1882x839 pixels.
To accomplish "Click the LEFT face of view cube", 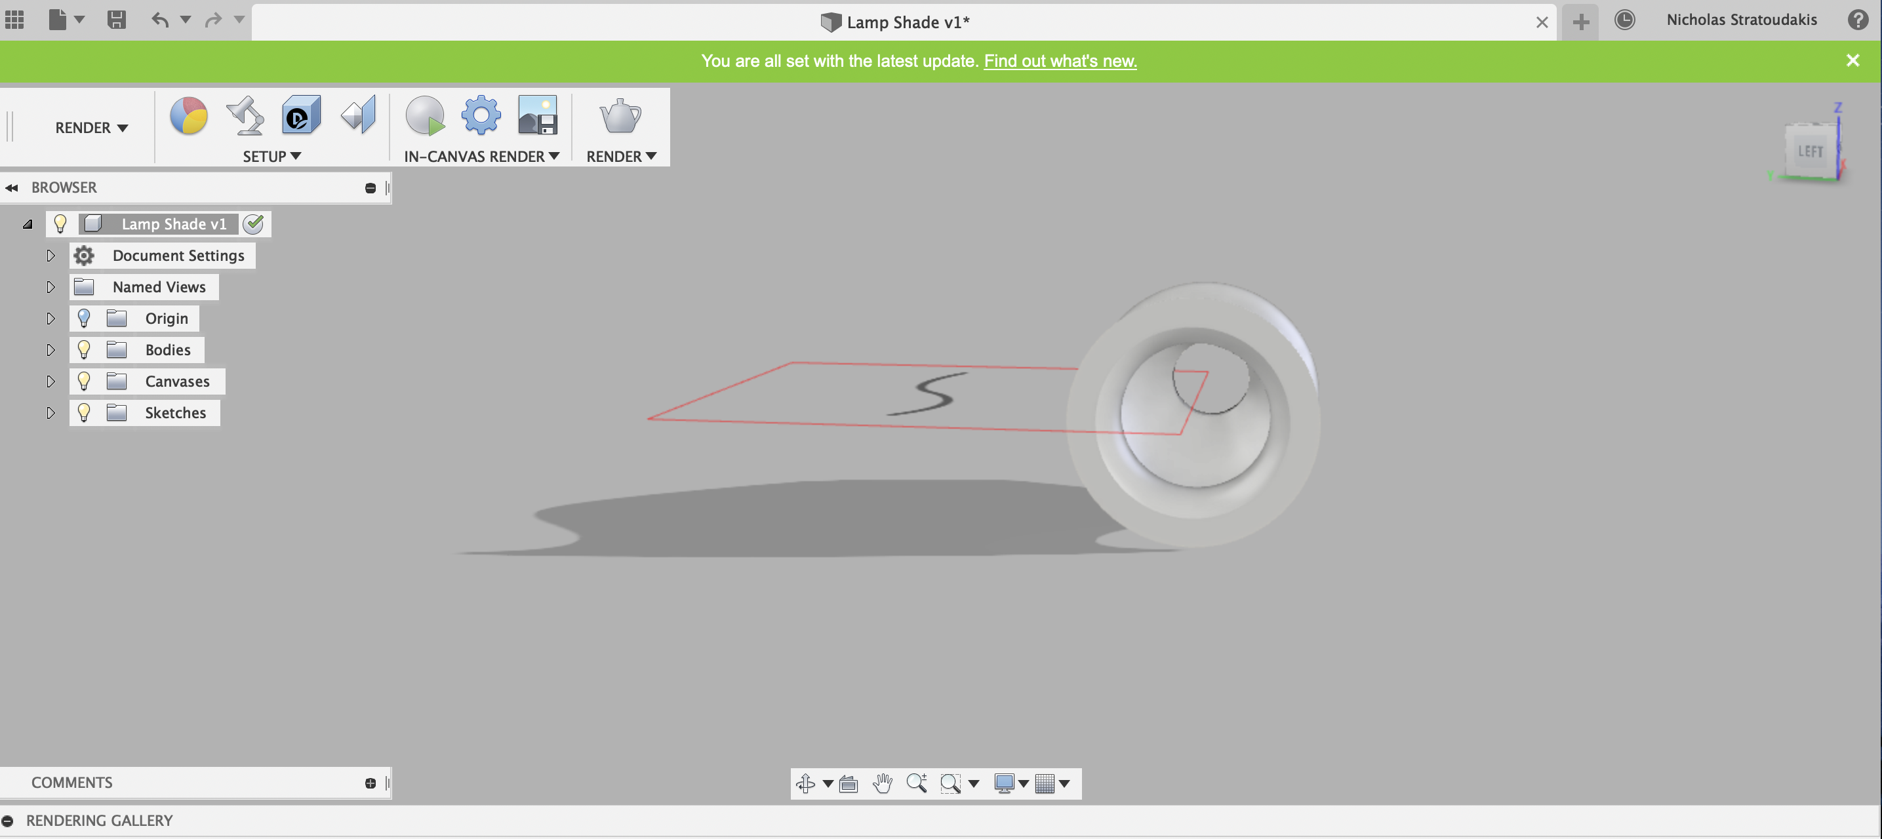I will [1810, 152].
